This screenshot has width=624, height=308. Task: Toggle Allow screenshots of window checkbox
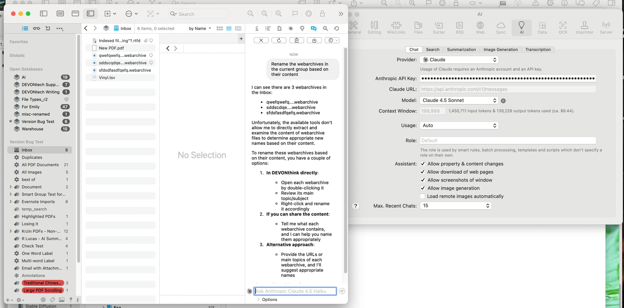tap(422, 180)
